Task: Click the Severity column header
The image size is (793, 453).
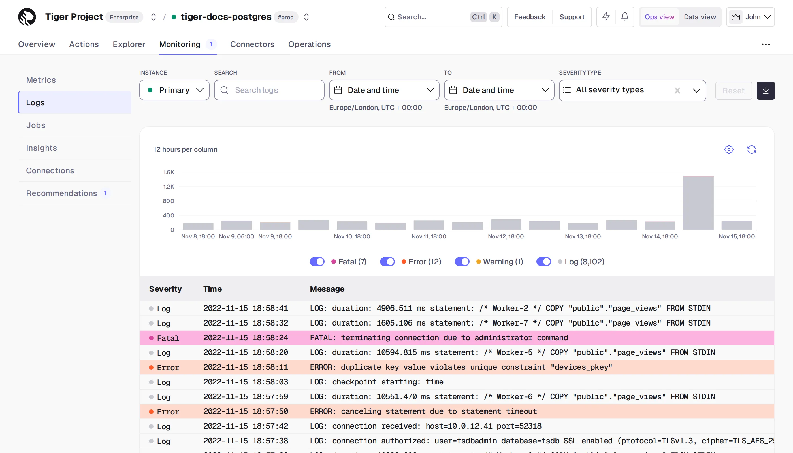Action: 165,289
